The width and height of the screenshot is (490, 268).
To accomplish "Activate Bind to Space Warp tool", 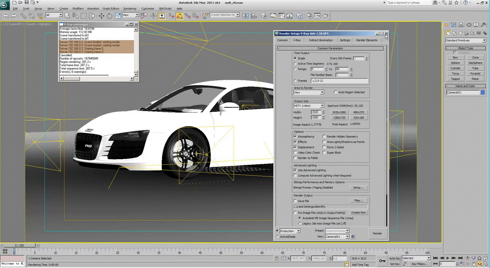I will coord(40,16).
